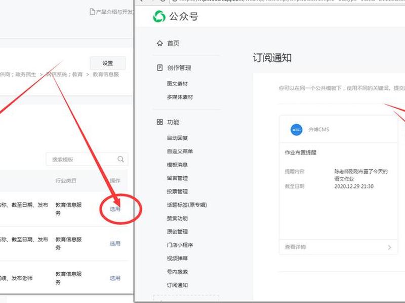
Task: Select 原创管理 in the sidebar
Action: point(177,232)
